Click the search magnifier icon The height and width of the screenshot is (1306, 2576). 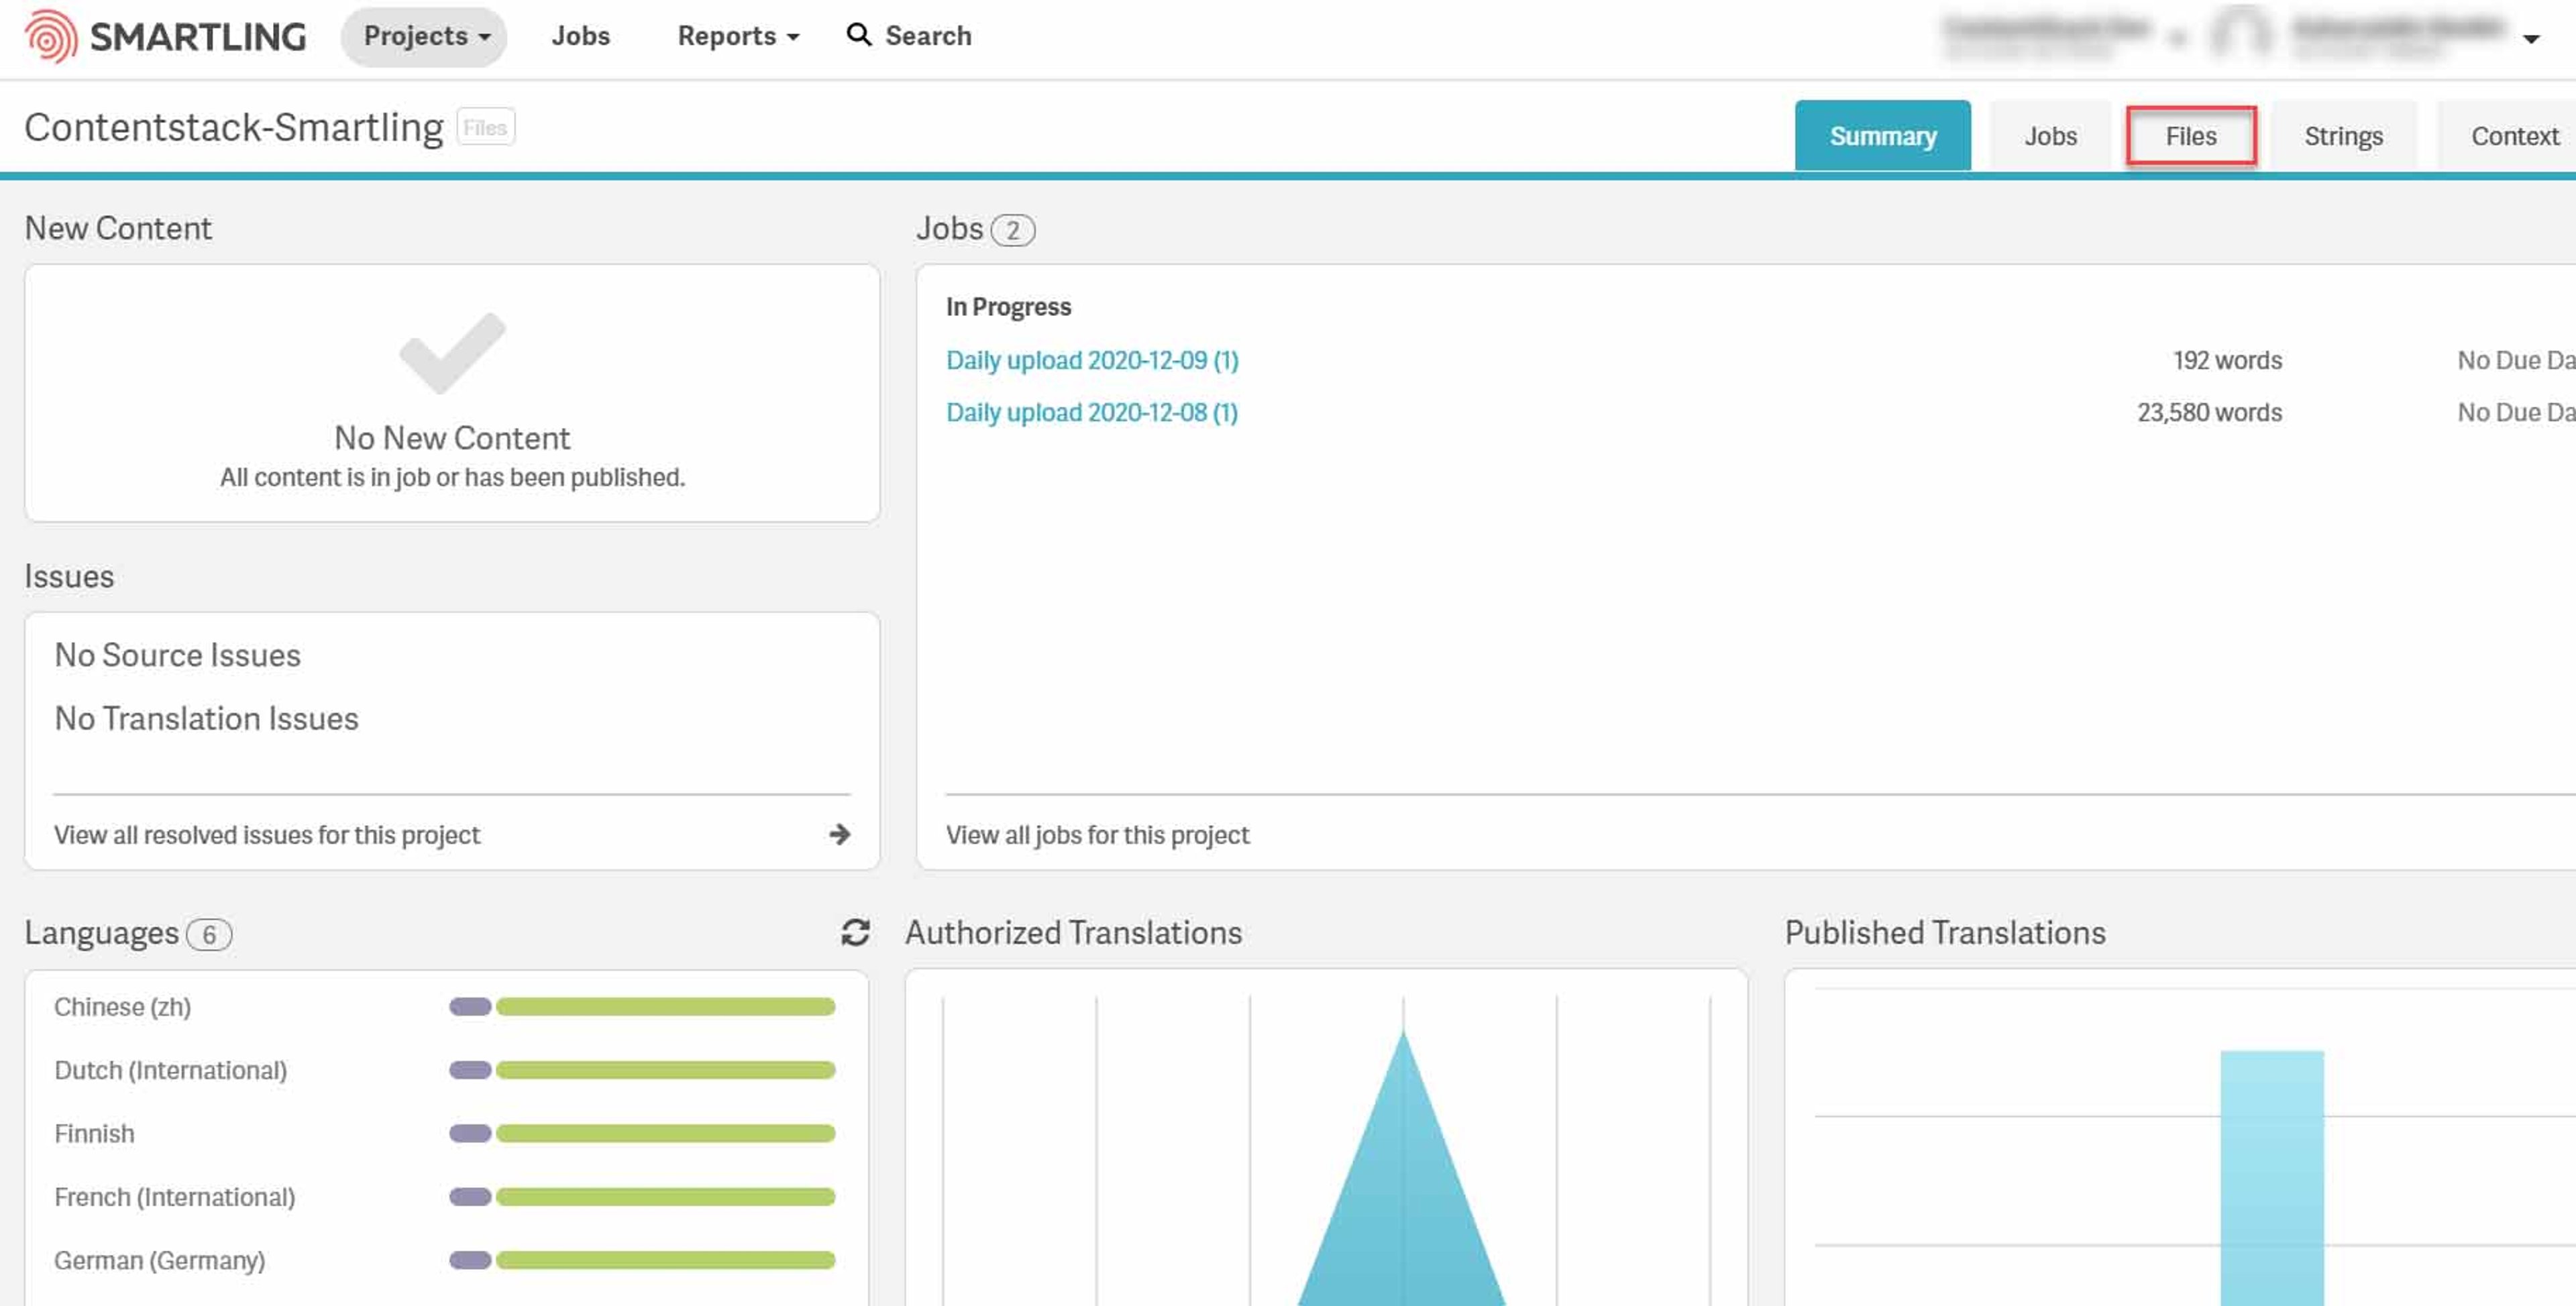pyautogui.click(x=858, y=35)
